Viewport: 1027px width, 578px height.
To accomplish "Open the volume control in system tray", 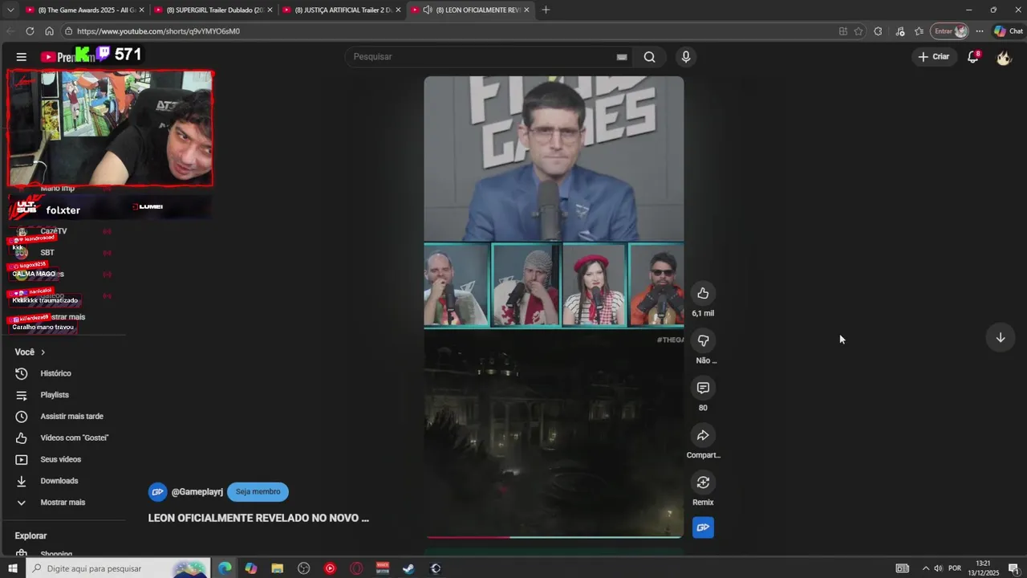I will 938,568.
